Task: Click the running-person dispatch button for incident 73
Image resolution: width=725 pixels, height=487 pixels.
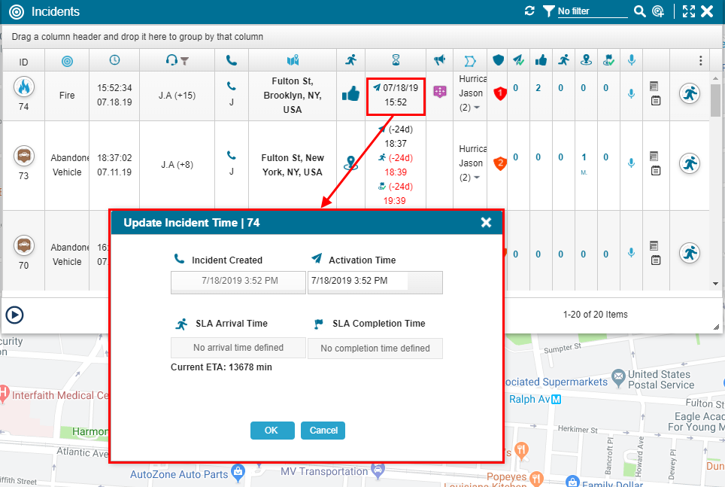Action: (x=690, y=163)
